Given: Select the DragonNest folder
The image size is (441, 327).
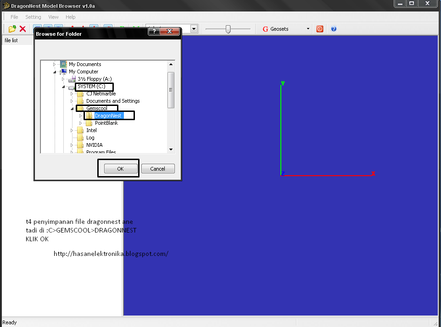Looking at the screenshot, I should (108, 116).
